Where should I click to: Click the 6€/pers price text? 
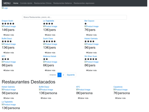click(49, 65)
